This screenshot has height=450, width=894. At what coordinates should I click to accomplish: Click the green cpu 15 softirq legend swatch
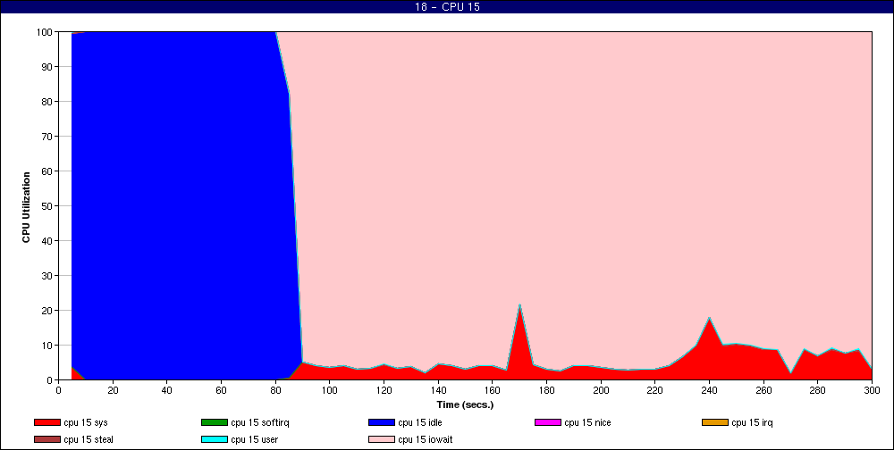tap(215, 422)
